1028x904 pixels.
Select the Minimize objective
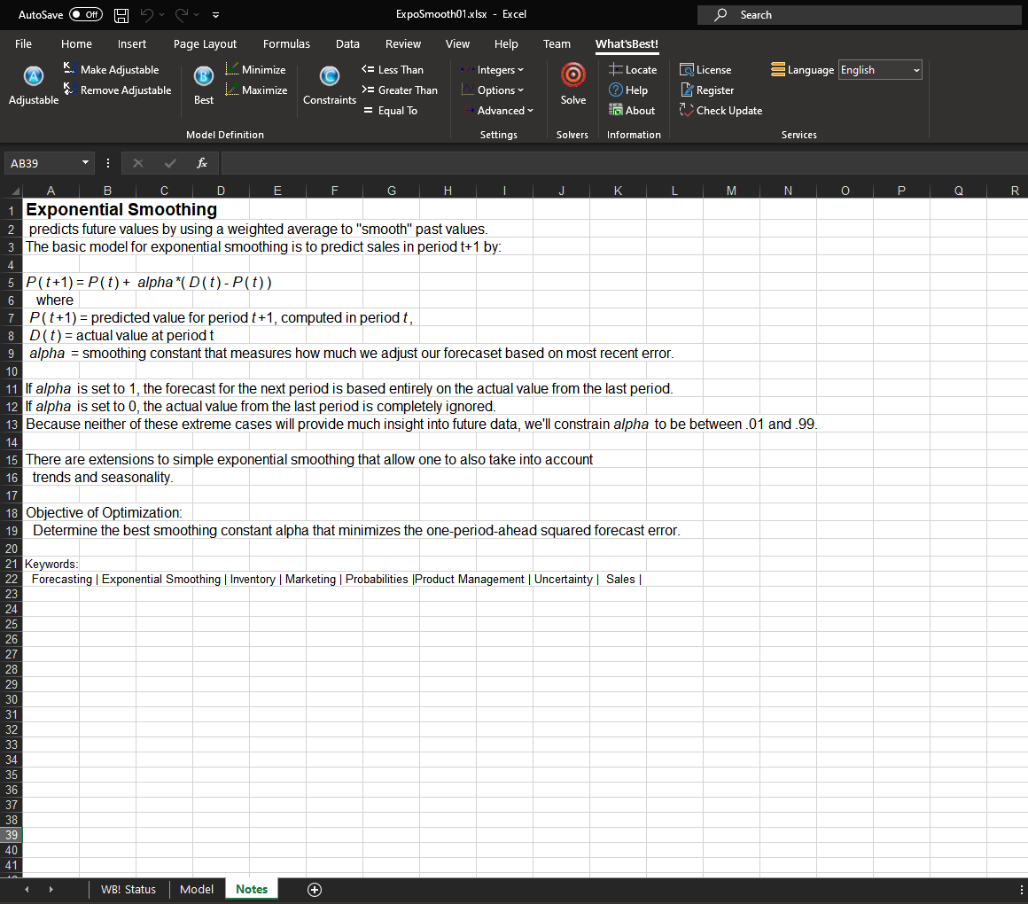tap(256, 69)
